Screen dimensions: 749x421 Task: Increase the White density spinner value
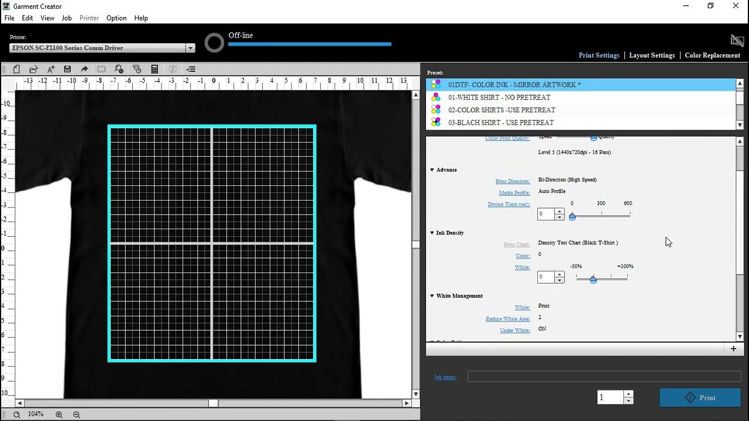point(559,274)
